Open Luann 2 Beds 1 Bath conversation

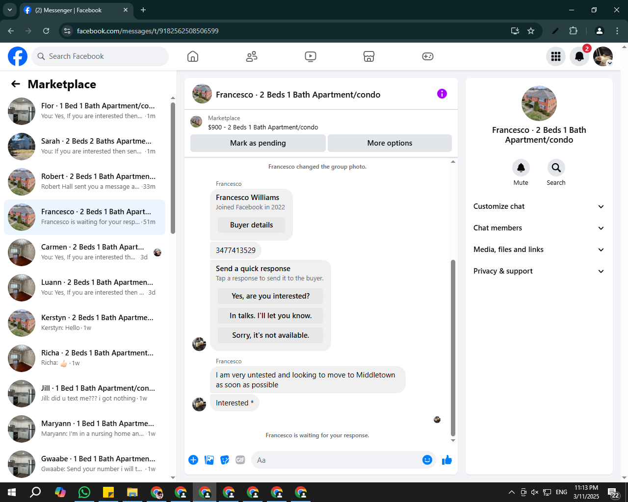point(84,288)
